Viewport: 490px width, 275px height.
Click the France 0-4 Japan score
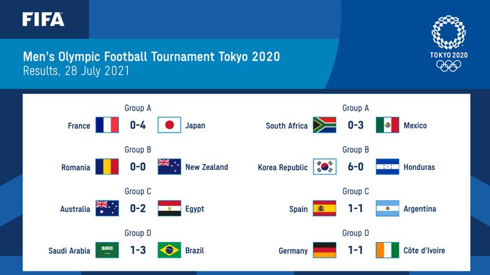[138, 125]
